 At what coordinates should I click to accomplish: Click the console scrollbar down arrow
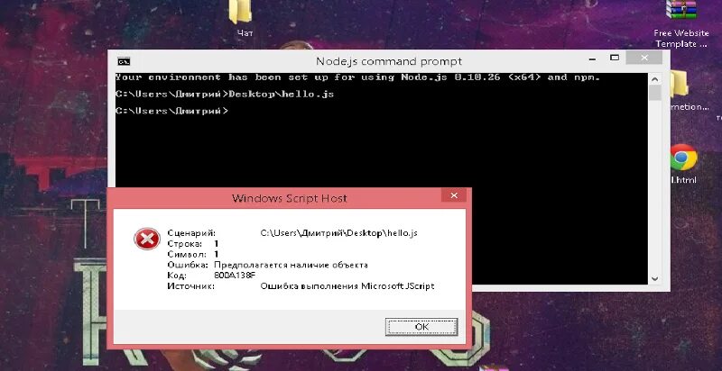(x=655, y=278)
